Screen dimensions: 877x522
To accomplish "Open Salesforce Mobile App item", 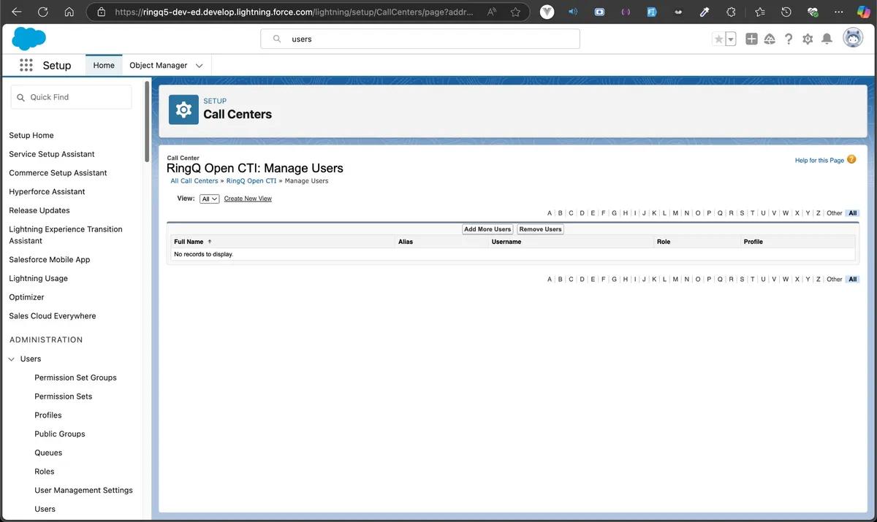I will 49,259.
